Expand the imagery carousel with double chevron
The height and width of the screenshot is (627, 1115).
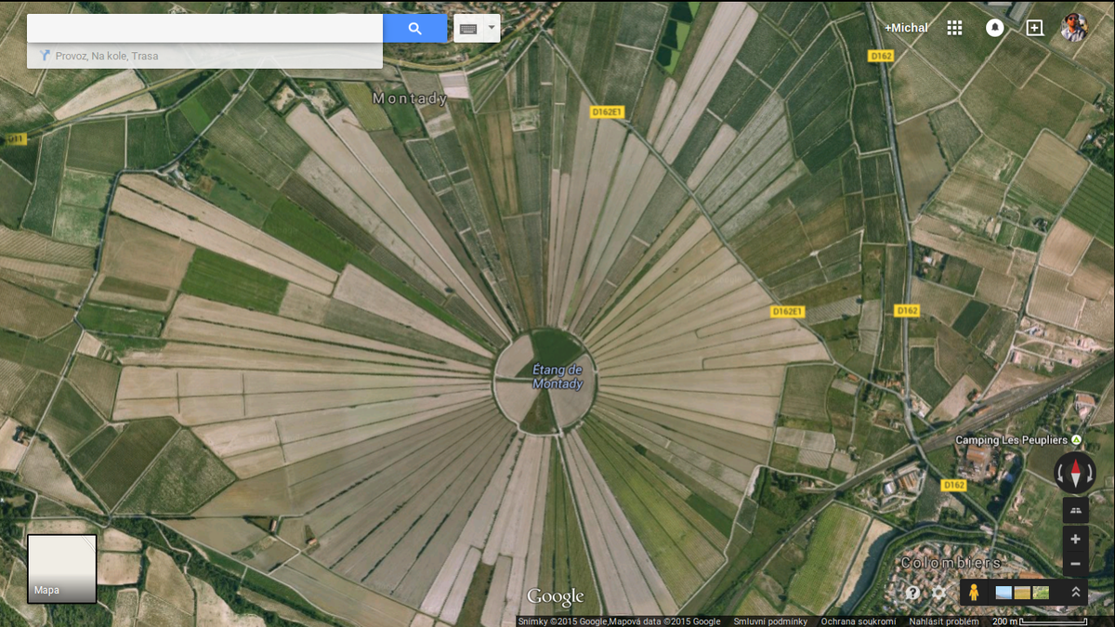click(1075, 593)
